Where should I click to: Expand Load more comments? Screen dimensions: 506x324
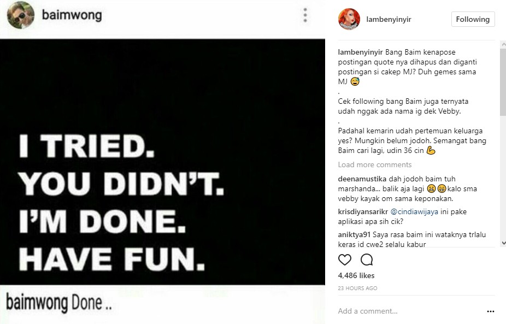[x=374, y=164]
